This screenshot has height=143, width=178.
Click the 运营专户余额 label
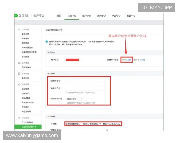point(113,60)
